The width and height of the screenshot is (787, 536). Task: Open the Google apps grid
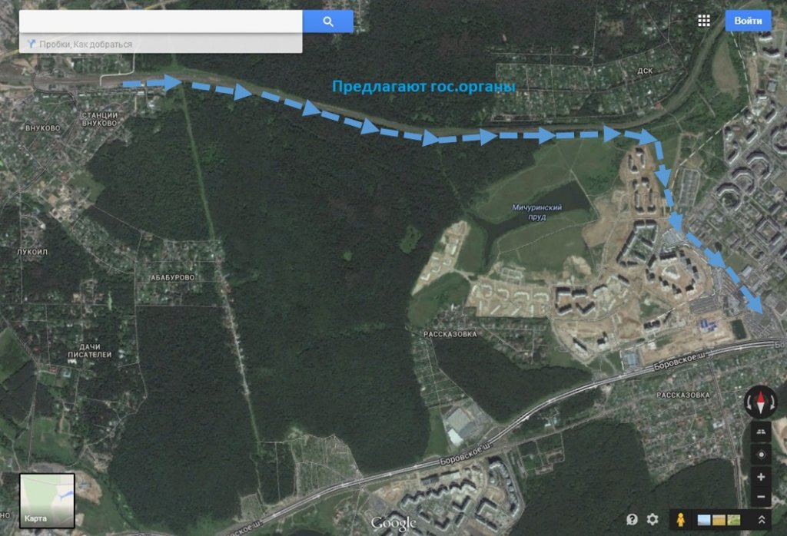coord(704,21)
